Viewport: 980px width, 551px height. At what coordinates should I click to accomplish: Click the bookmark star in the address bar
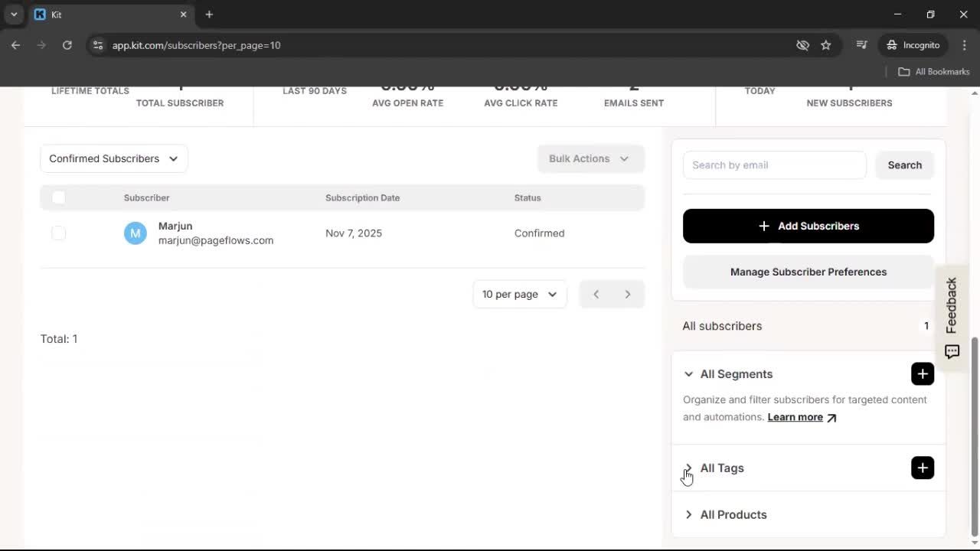826,45
